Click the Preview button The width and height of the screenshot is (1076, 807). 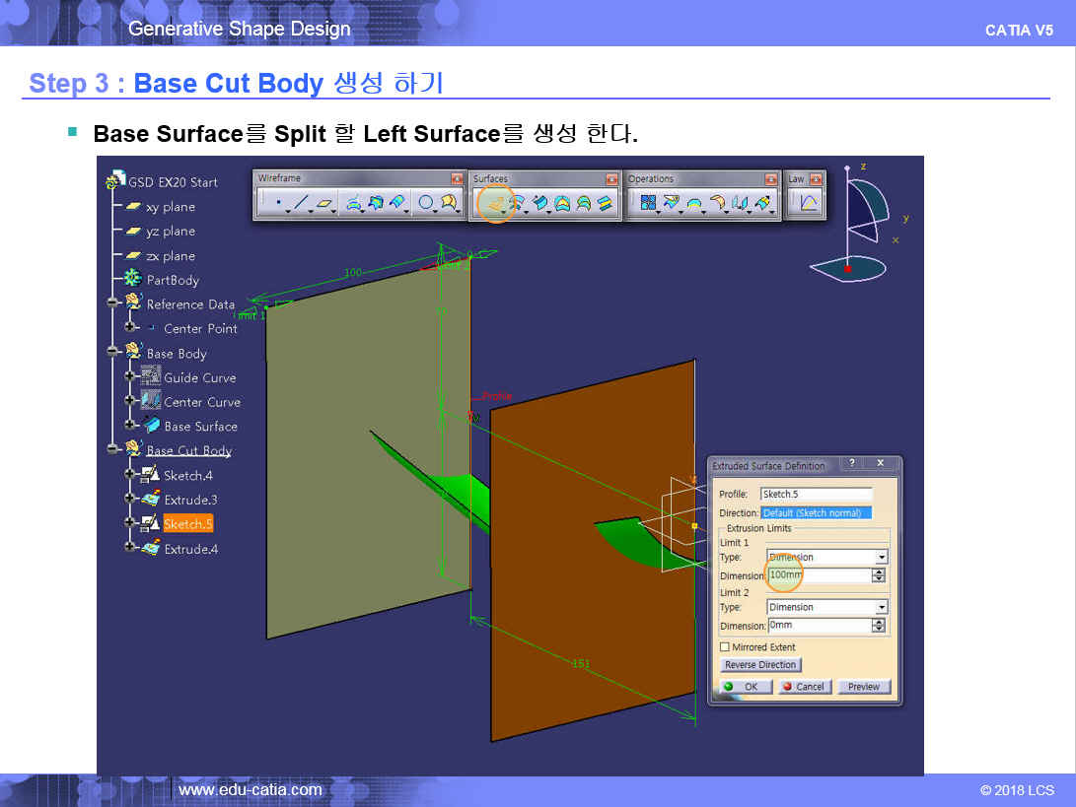click(x=863, y=687)
